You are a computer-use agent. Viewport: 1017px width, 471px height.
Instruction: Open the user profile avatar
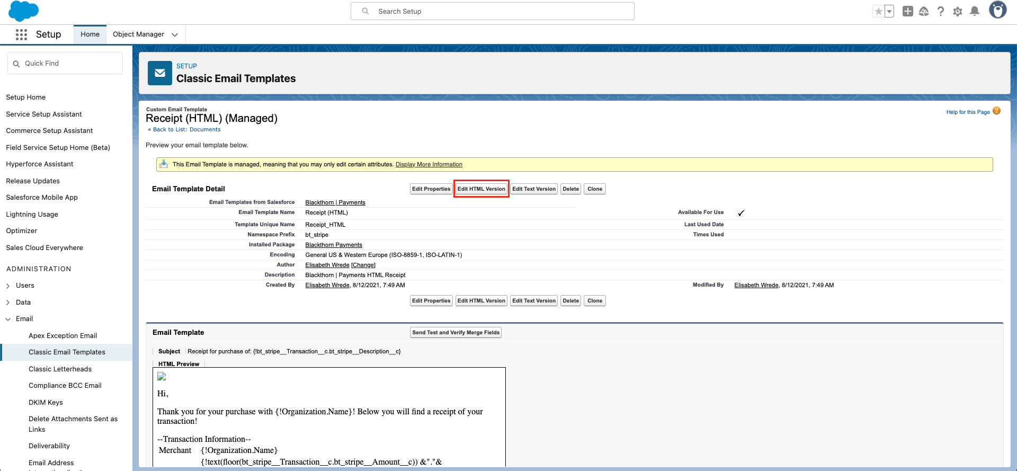click(998, 10)
